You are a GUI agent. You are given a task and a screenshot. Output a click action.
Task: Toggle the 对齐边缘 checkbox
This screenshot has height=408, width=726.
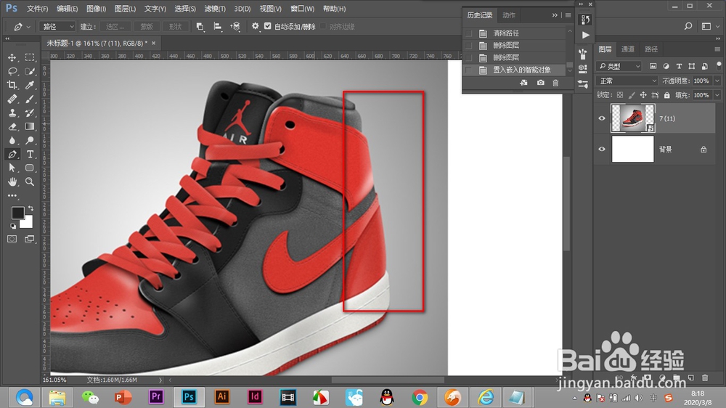point(323,26)
